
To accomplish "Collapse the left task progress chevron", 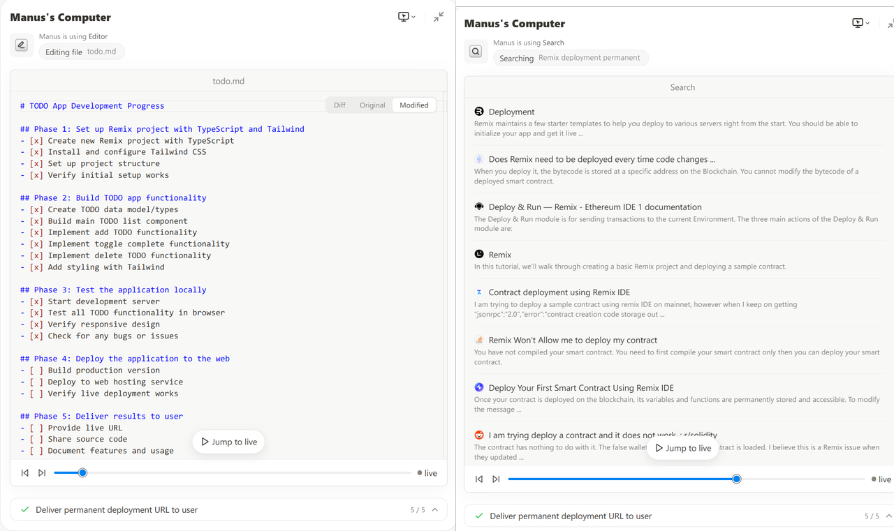I will coord(435,510).
